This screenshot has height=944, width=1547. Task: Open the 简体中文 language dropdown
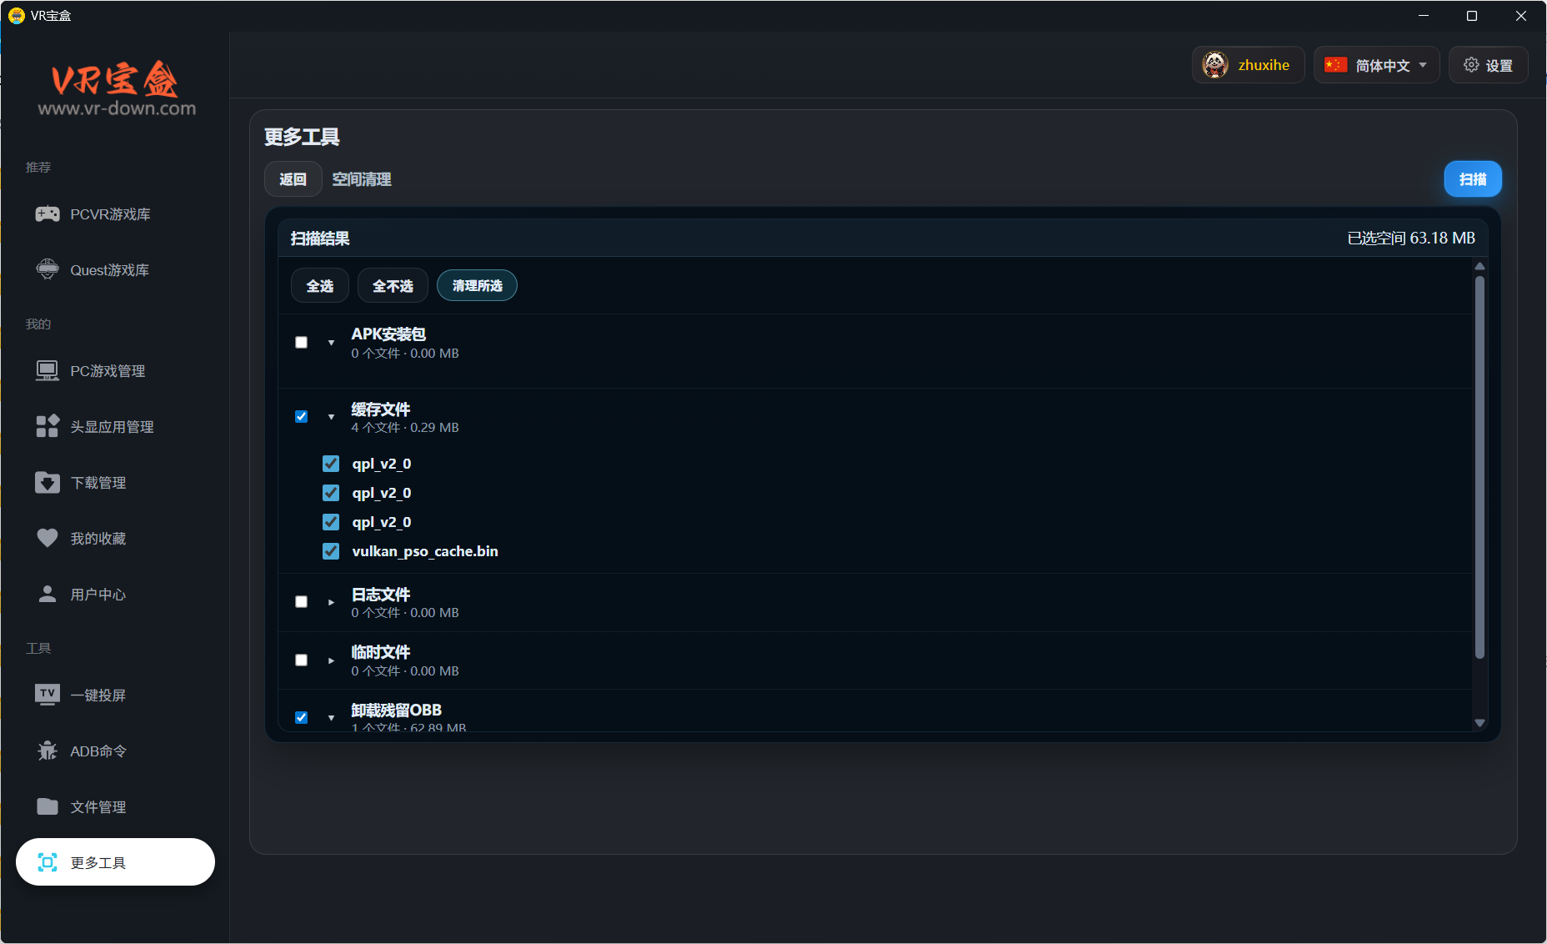click(x=1376, y=65)
